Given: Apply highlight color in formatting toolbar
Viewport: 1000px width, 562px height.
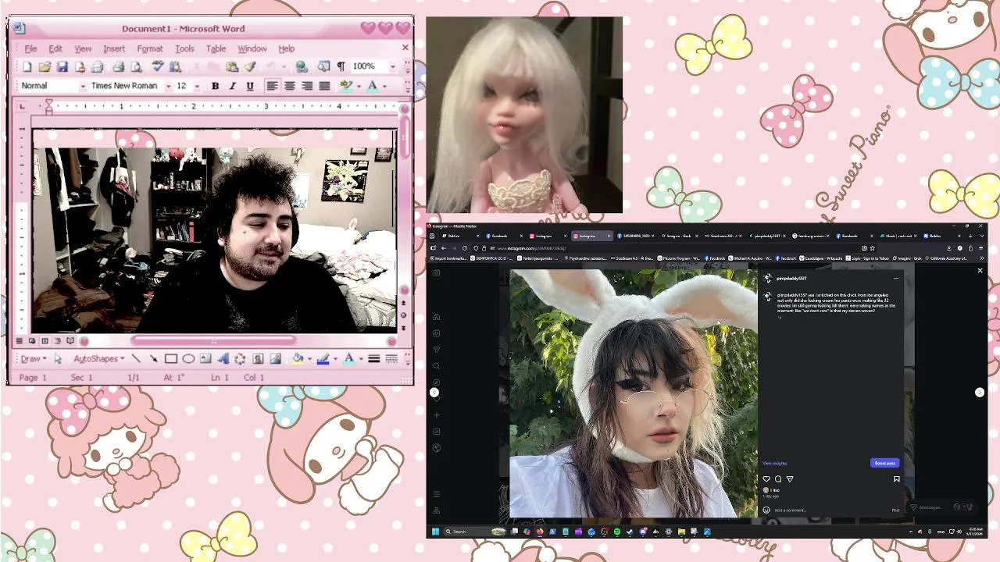Looking at the screenshot, I should coord(347,86).
